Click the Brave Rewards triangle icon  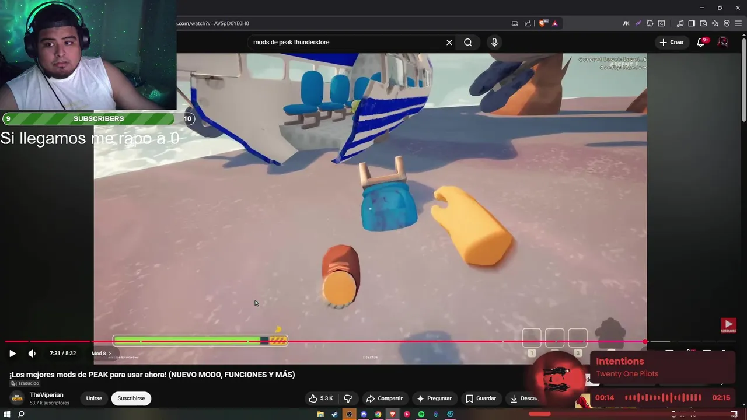point(555,23)
